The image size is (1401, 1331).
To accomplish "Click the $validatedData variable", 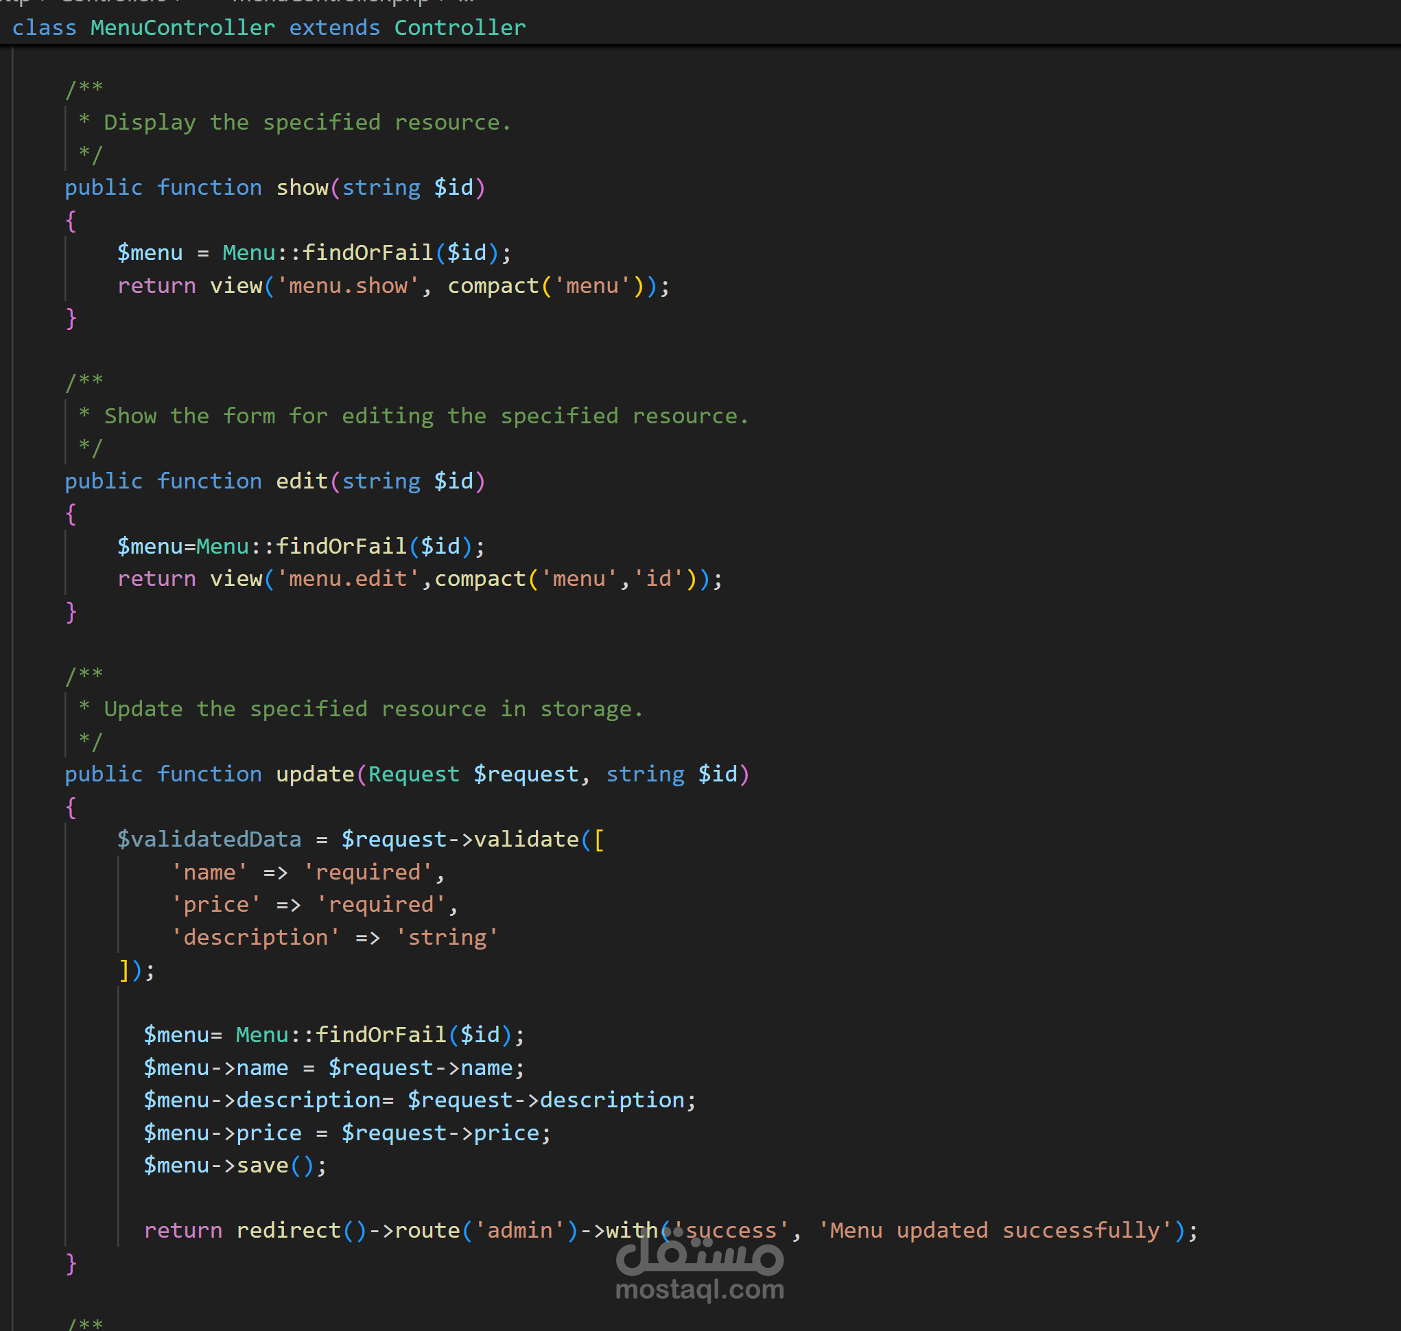I will click(209, 839).
